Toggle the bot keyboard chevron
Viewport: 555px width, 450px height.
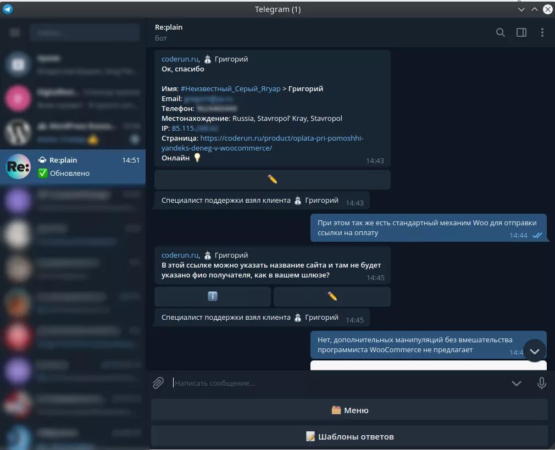pos(517,383)
